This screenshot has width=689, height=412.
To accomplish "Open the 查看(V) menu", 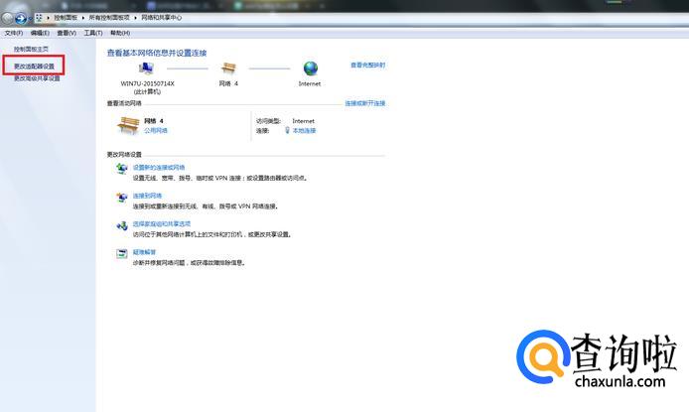I will (67, 33).
